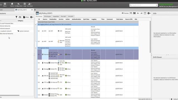Click the Allow action in rule 5.7
This screenshot has width=178, height=100.
click(x=68, y=69)
